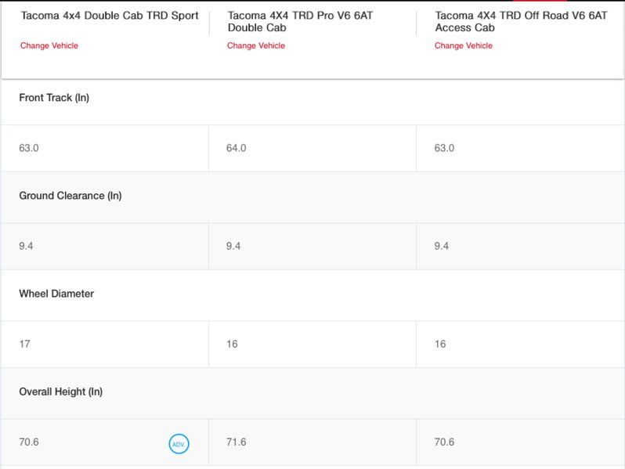
Task: Select wheel diameter 16 for TRD Pro
Action: click(x=232, y=345)
